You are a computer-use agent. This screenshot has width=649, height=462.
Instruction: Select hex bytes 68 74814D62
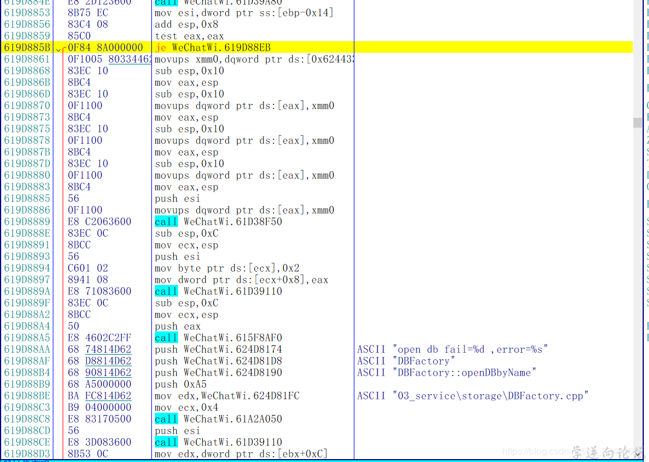(99, 349)
